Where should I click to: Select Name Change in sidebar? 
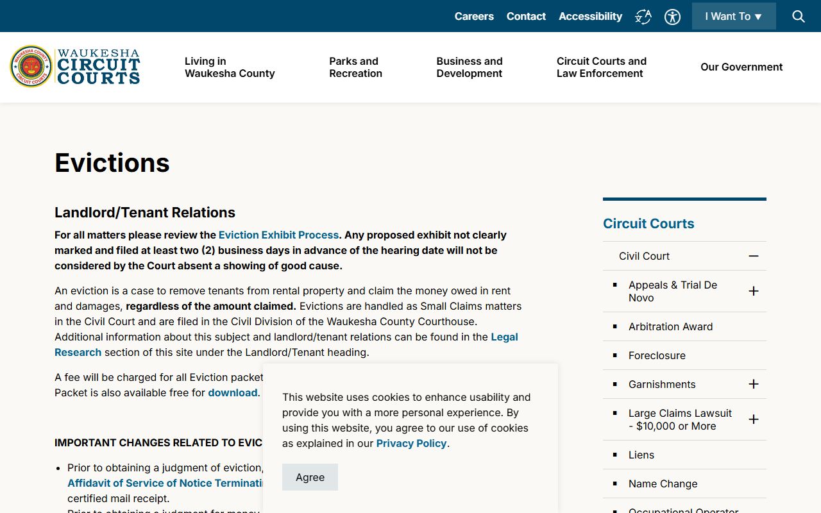coord(663,484)
